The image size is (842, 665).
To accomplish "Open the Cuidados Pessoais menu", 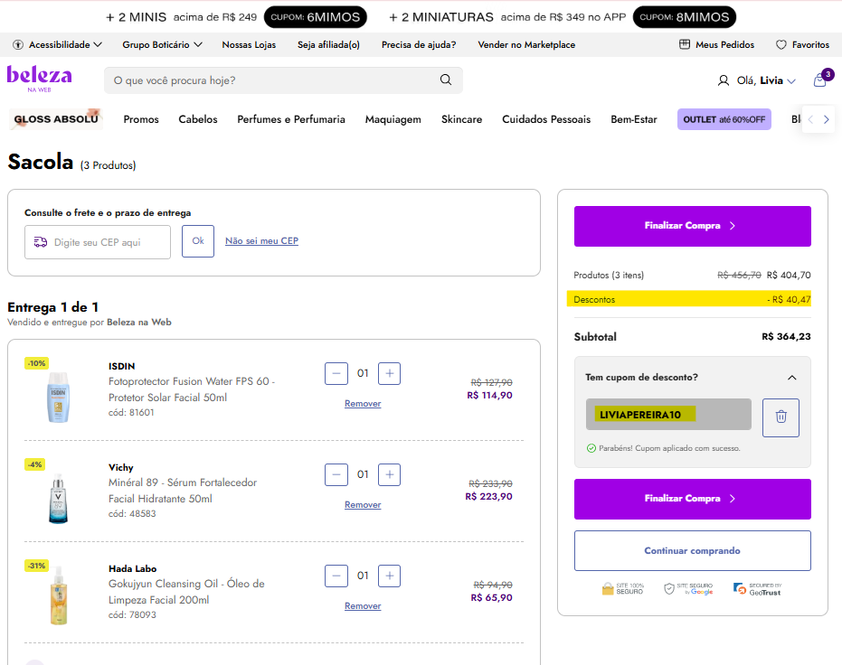I will tap(546, 119).
